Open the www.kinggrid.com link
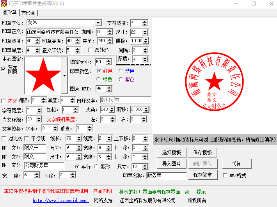Screen dimensions: 277x207 pyautogui.click(x=60, y=200)
